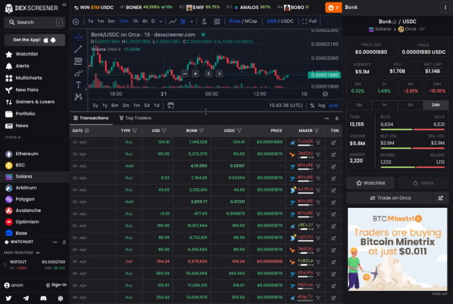This screenshot has height=304, width=453.
Task: Select Ethereum chain
Action: click(x=22, y=153)
